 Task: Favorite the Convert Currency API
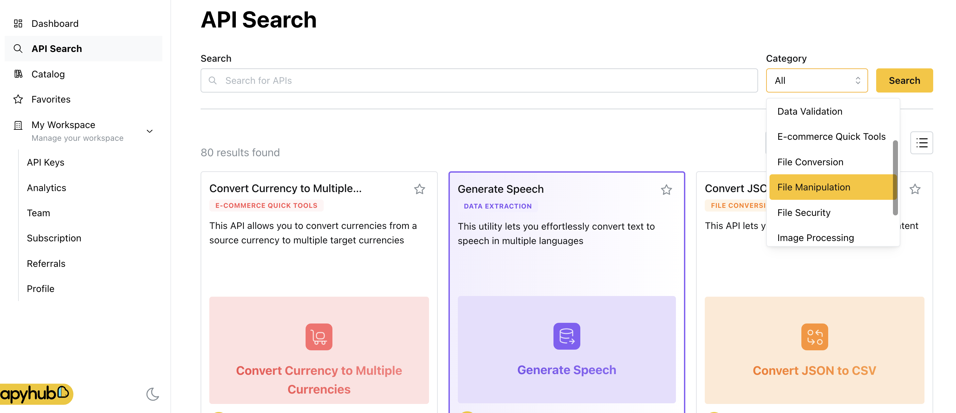pos(420,189)
